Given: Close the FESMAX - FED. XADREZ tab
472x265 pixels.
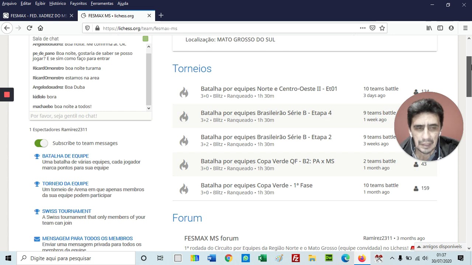Looking at the screenshot, I should pos(72,15).
